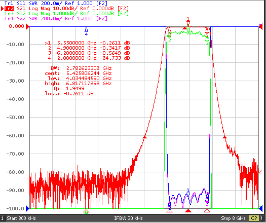266x223 pixels.
Task: Click the filled red marker triangle below the axis
Action: 188,211
